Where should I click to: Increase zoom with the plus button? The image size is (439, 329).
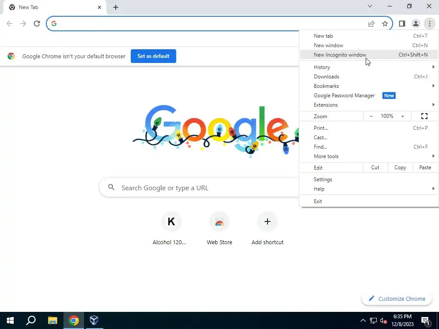click(403, 116)
